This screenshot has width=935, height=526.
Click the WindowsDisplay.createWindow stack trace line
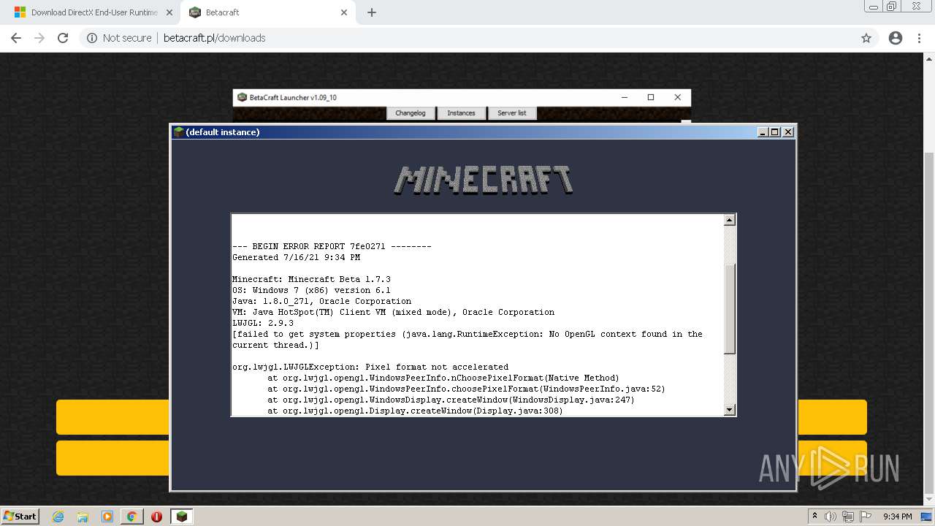[451, 400]
